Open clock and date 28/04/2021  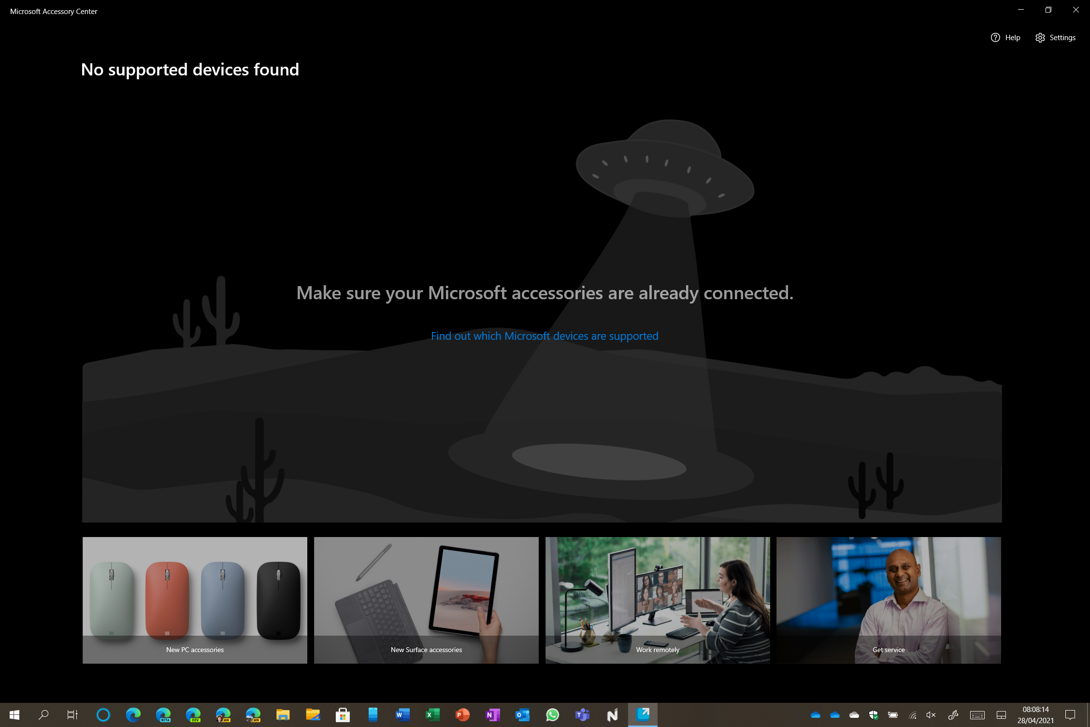[1035, 715]
